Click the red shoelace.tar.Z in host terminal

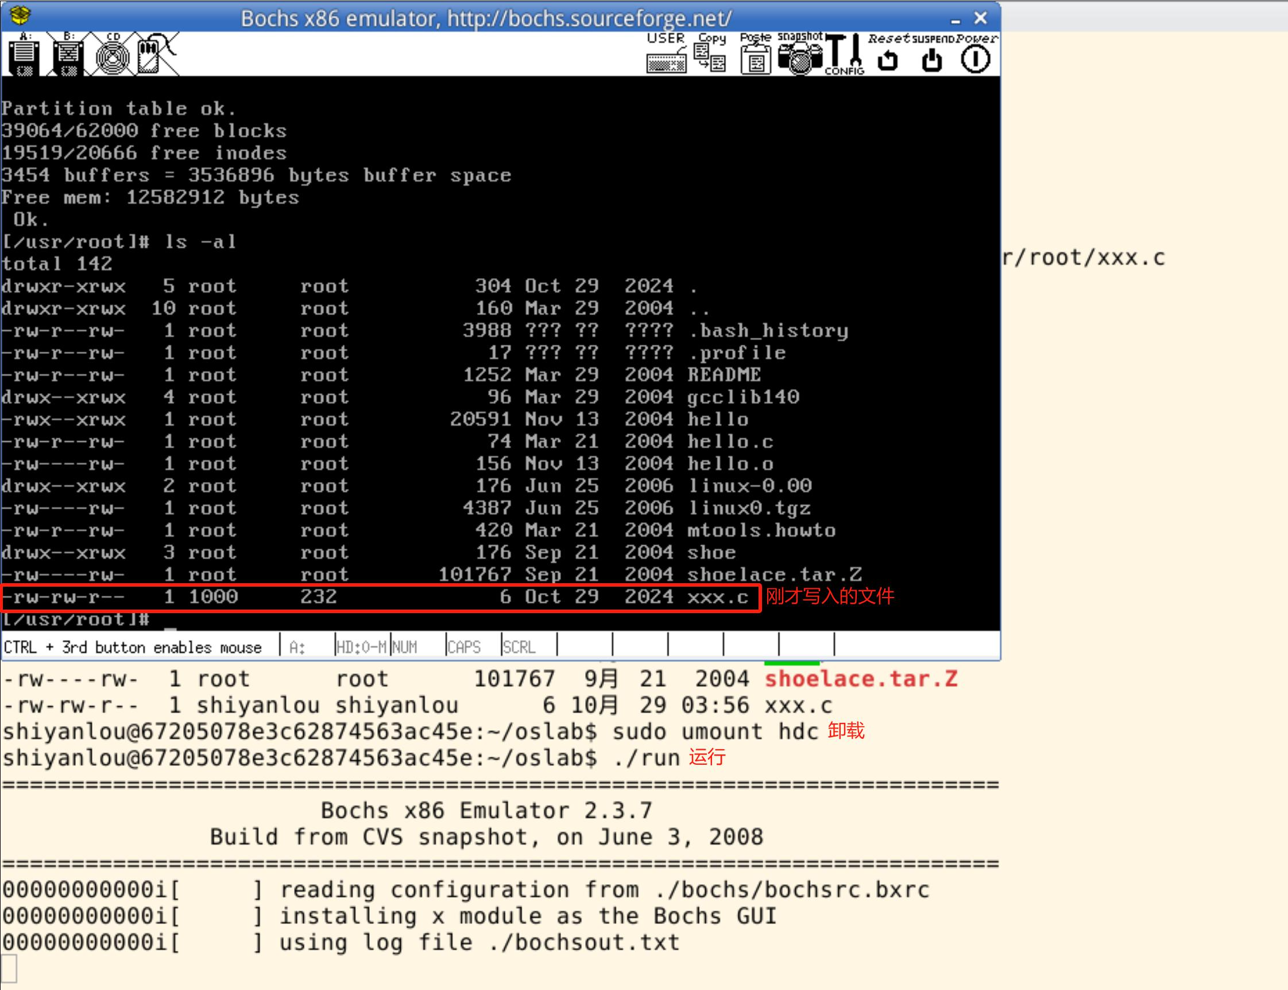861,679
